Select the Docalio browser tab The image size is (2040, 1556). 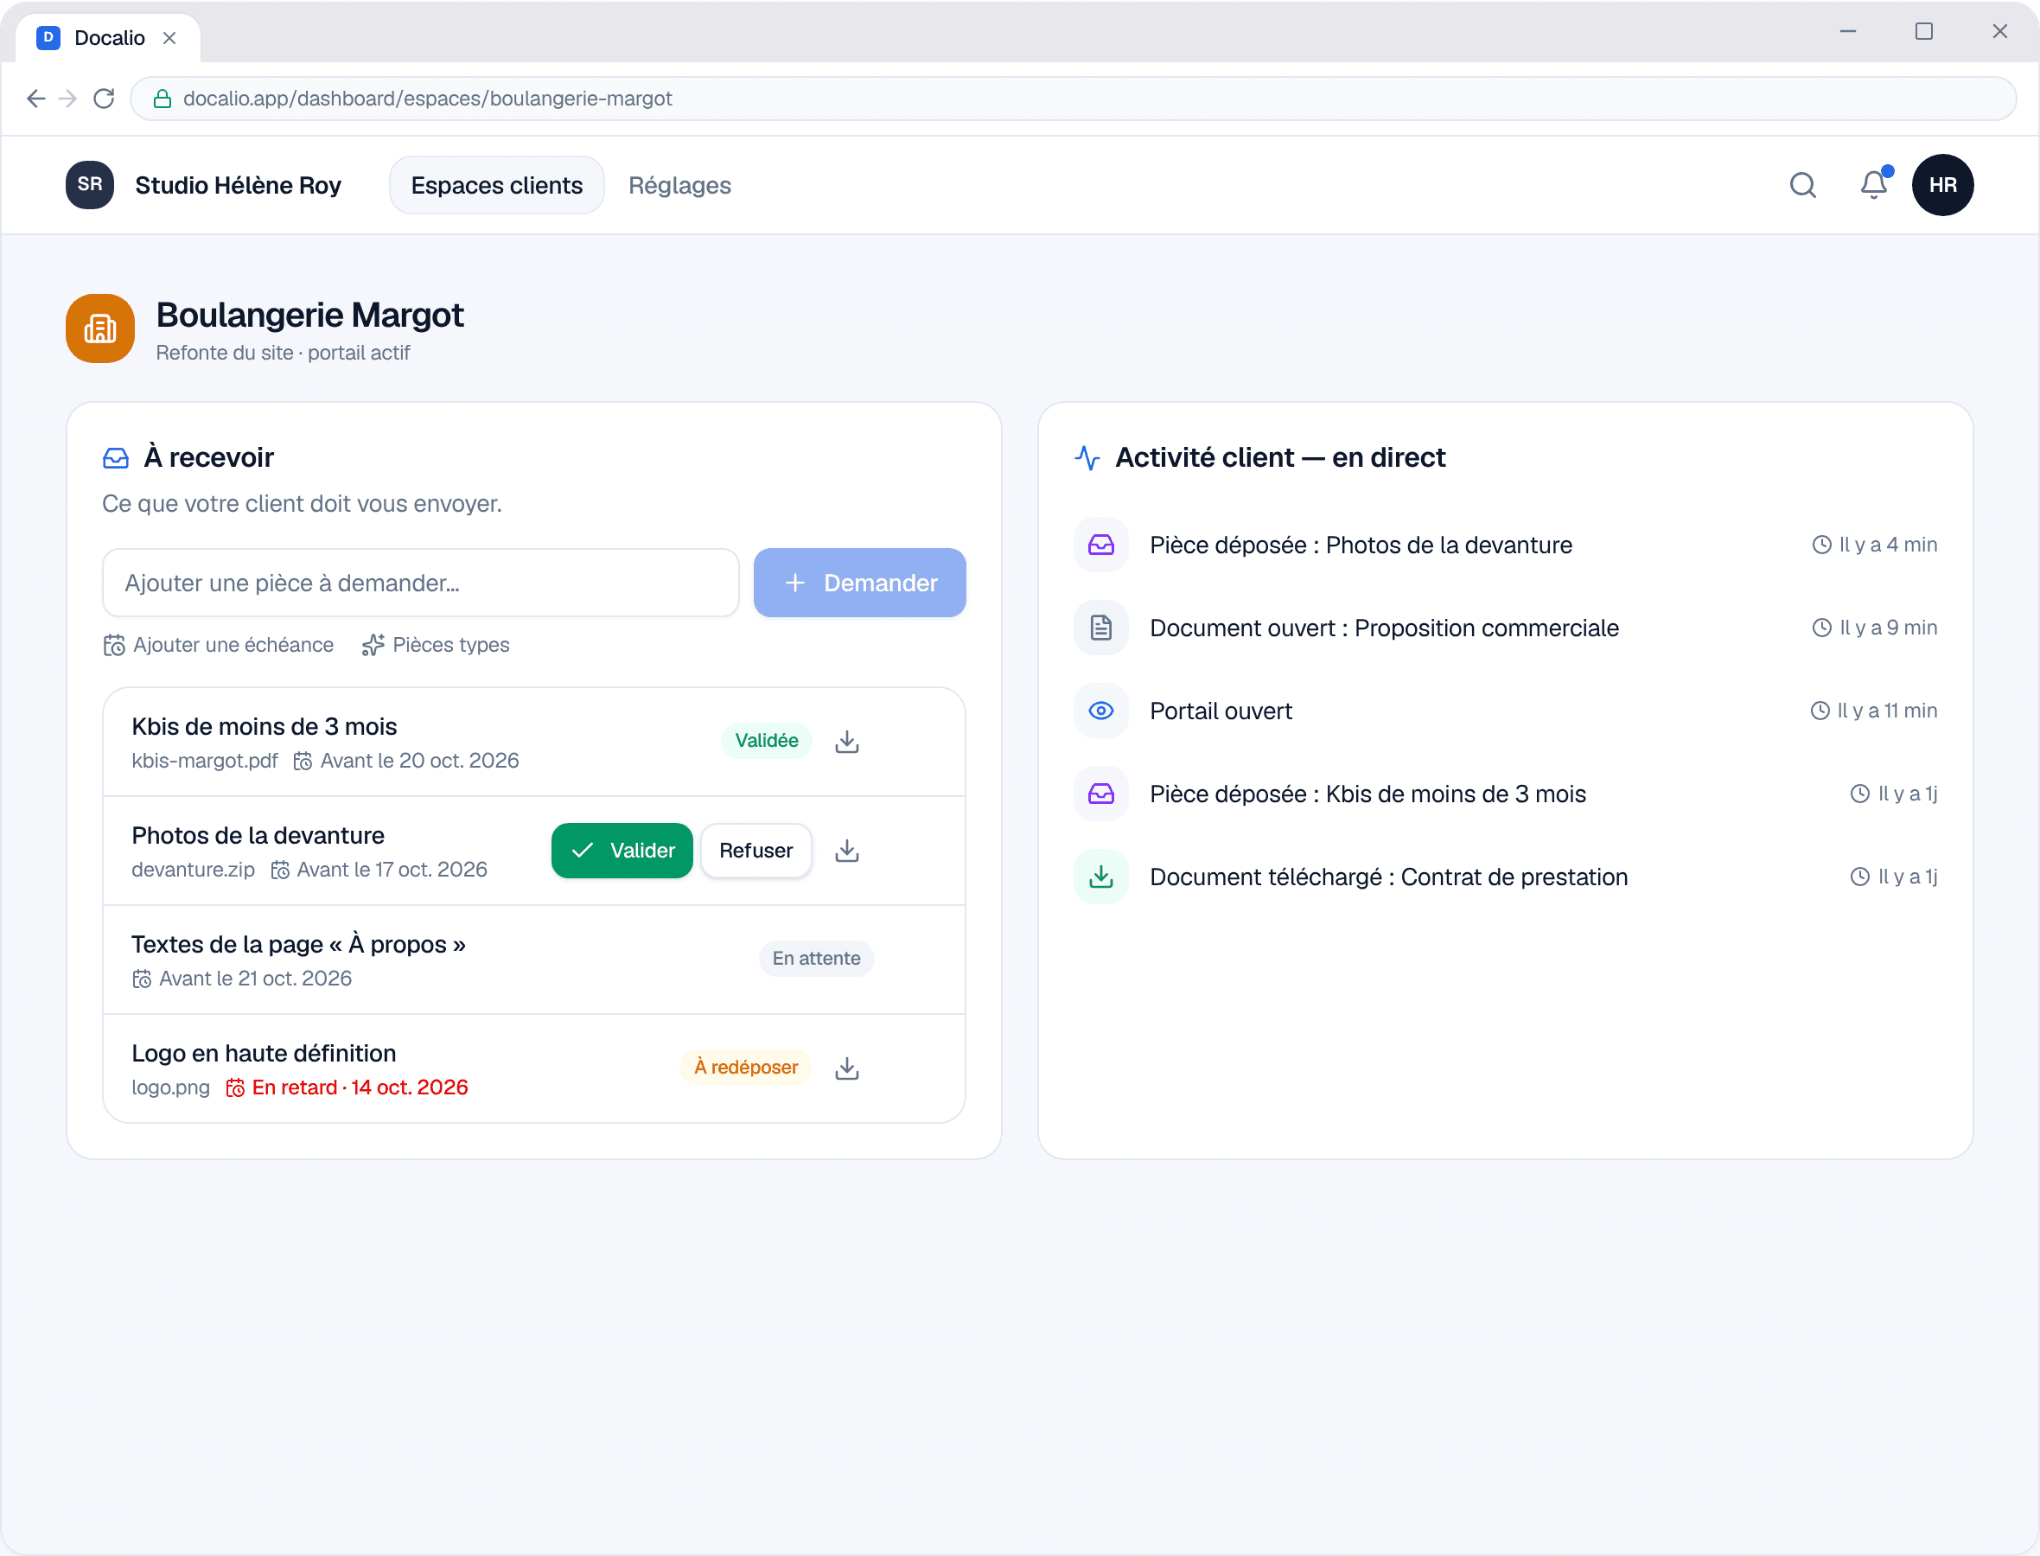coord(108,38)
